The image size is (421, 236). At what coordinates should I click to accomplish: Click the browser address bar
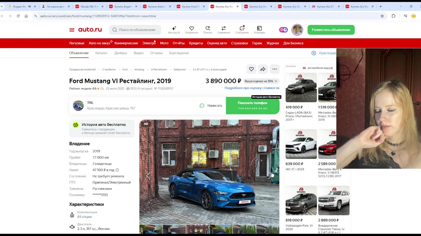[x=207, y=16]
